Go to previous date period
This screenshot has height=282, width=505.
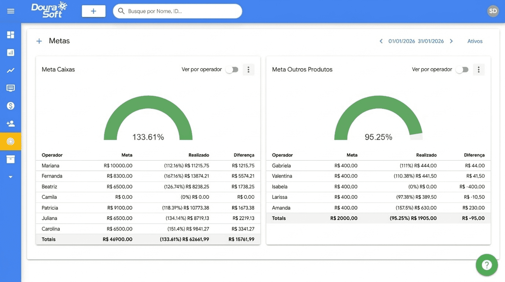[x=381, y=41]
